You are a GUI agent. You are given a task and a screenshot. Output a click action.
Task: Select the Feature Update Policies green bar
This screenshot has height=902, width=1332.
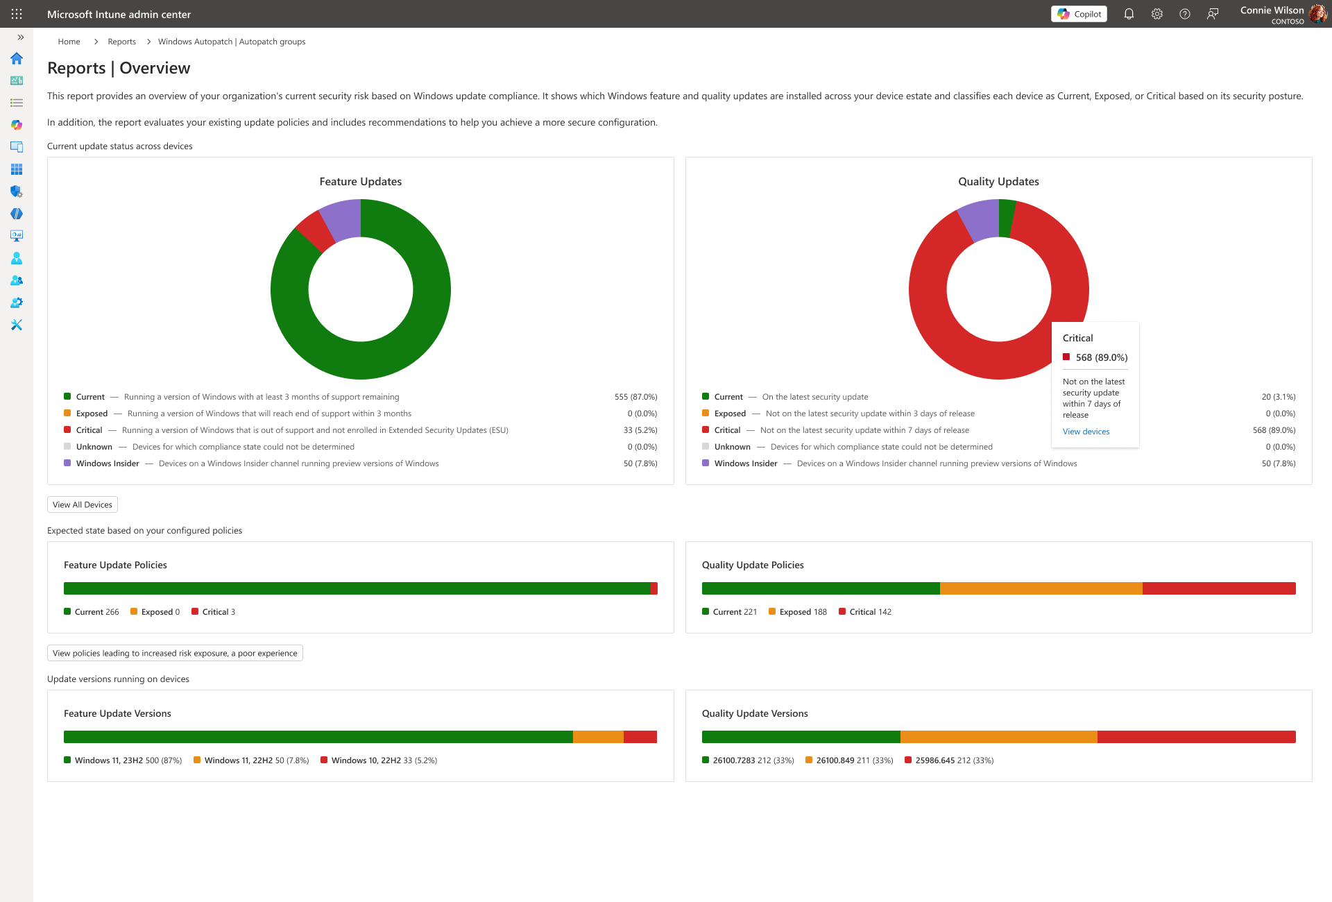(x=357, y=588)
